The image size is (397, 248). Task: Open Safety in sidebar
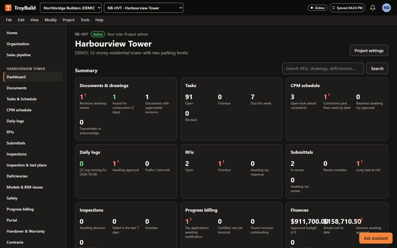[x=33, y=198]
